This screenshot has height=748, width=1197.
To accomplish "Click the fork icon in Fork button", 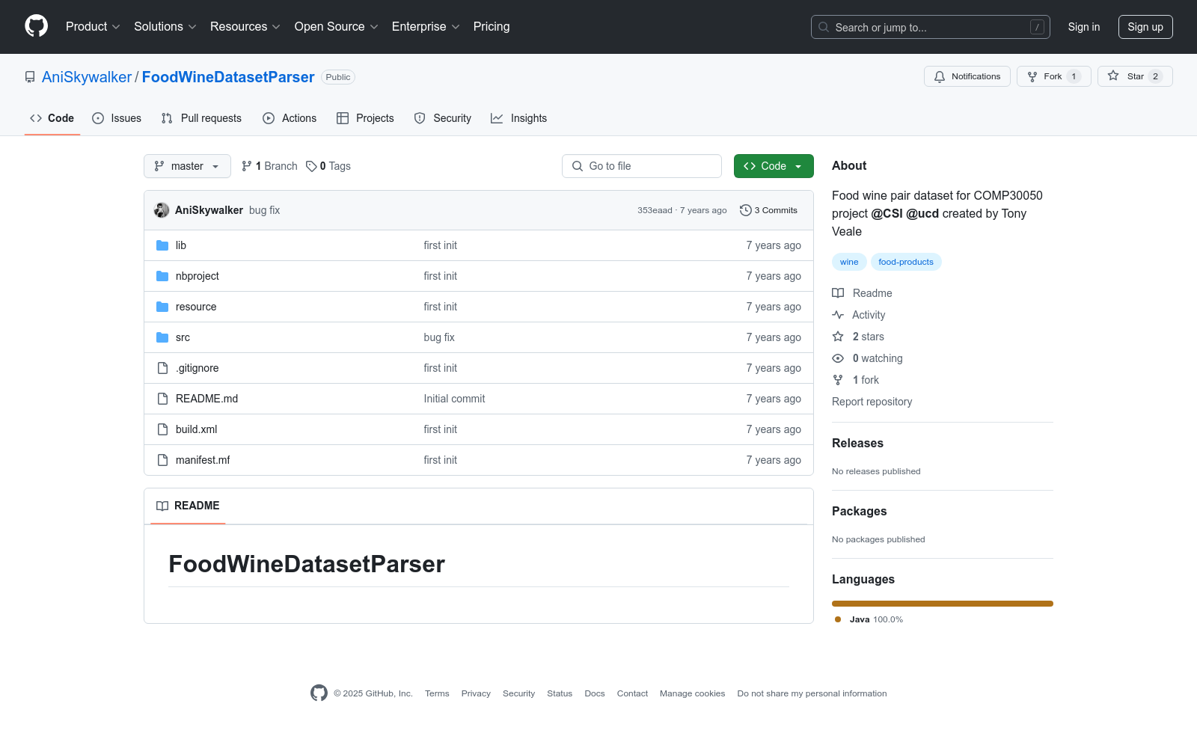I will point(1032,76).
